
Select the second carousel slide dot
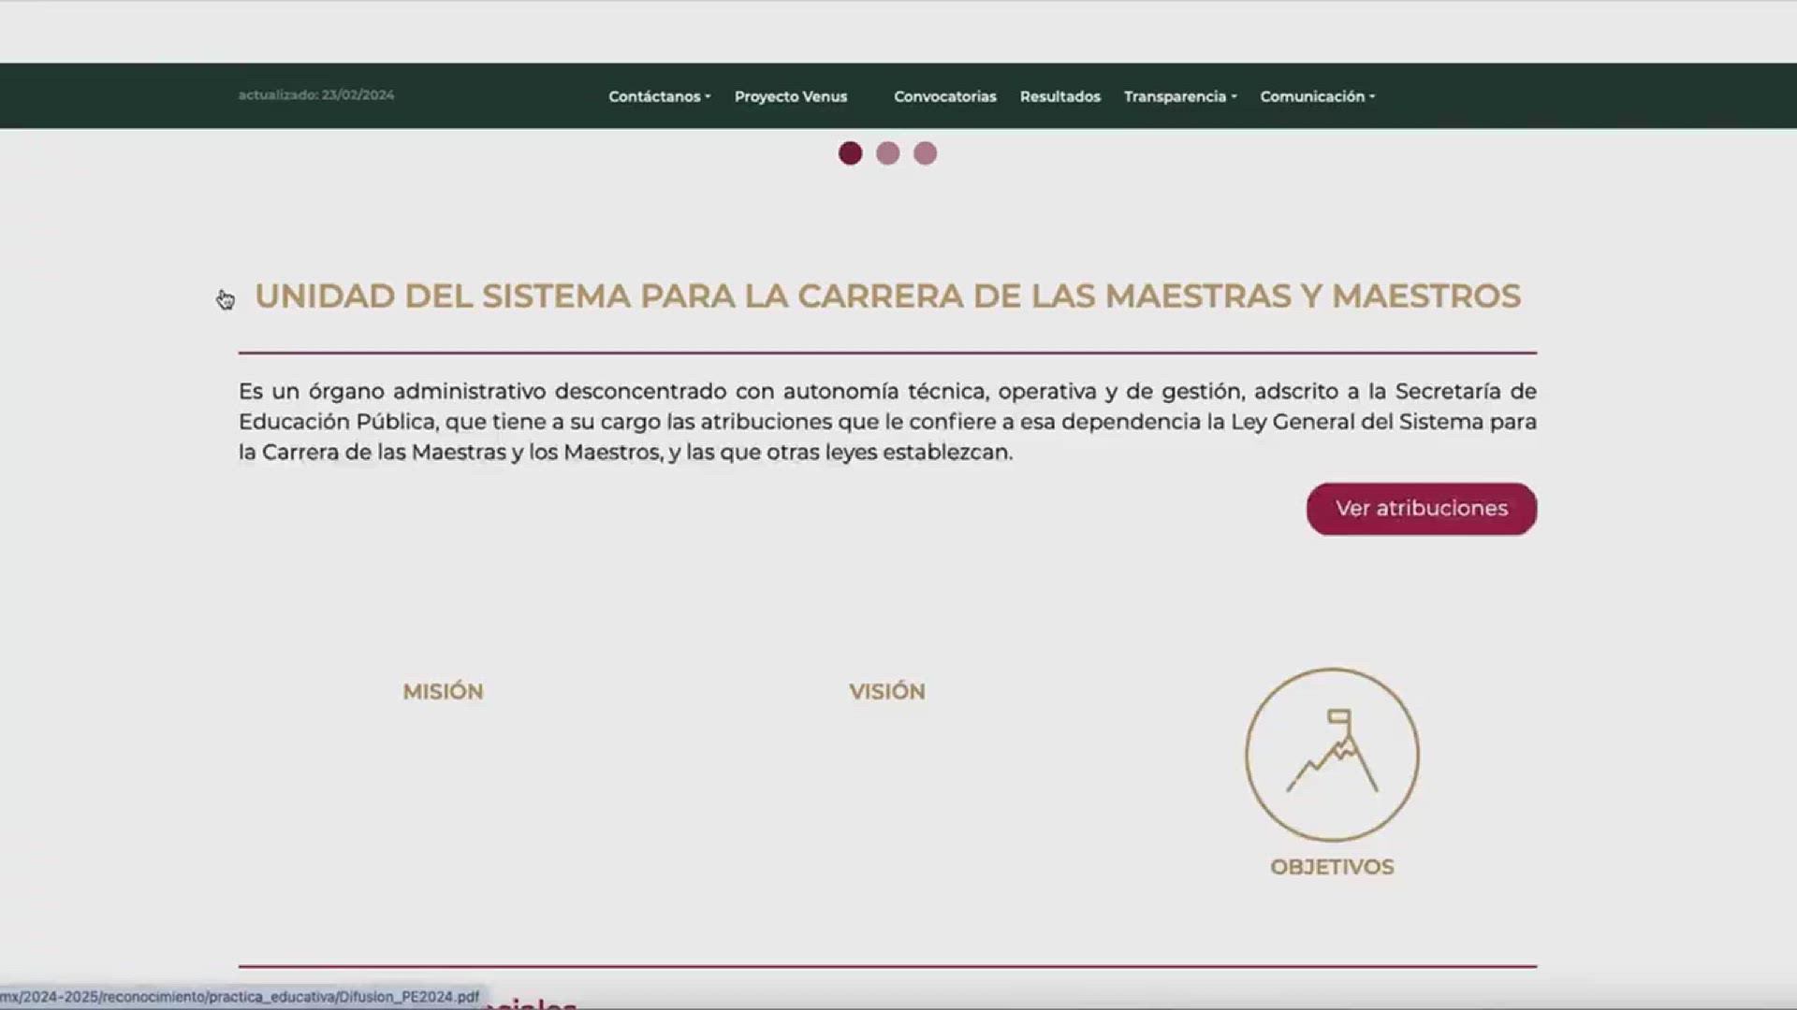887,153
